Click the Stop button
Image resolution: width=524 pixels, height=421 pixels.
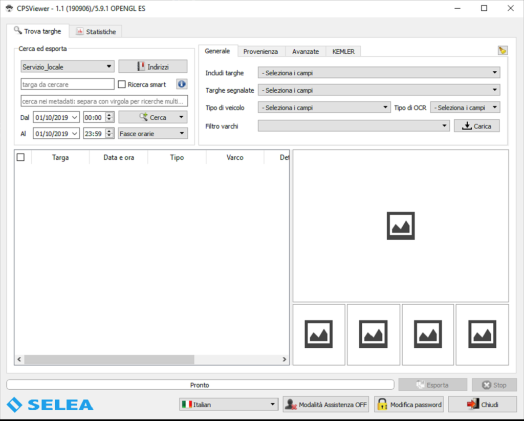[x=494, y=385]
